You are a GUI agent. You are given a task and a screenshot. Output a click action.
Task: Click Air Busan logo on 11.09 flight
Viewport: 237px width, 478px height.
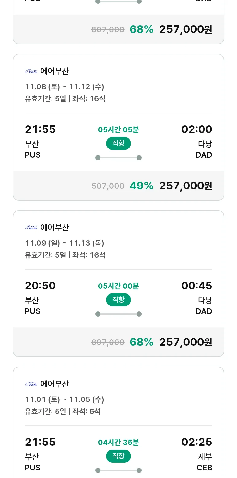click(31, 228)
